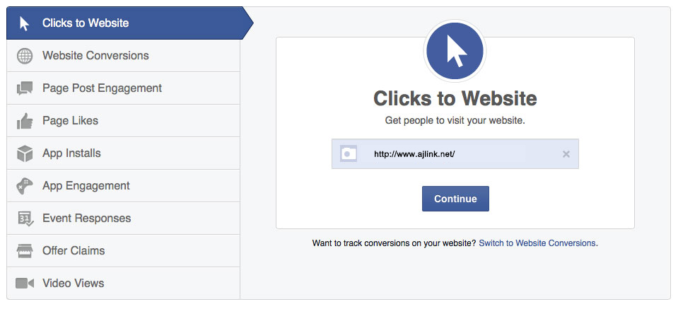The height and width of the screenshot is (309, 678).
Task: Click the Continue button
Action: click(455, 199)
